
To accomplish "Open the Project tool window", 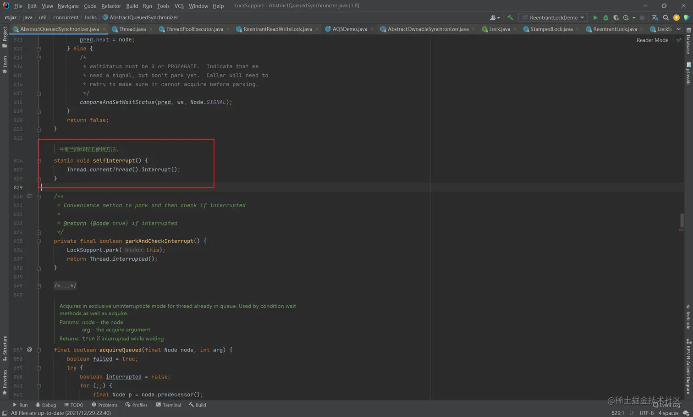I will (5, 37).
